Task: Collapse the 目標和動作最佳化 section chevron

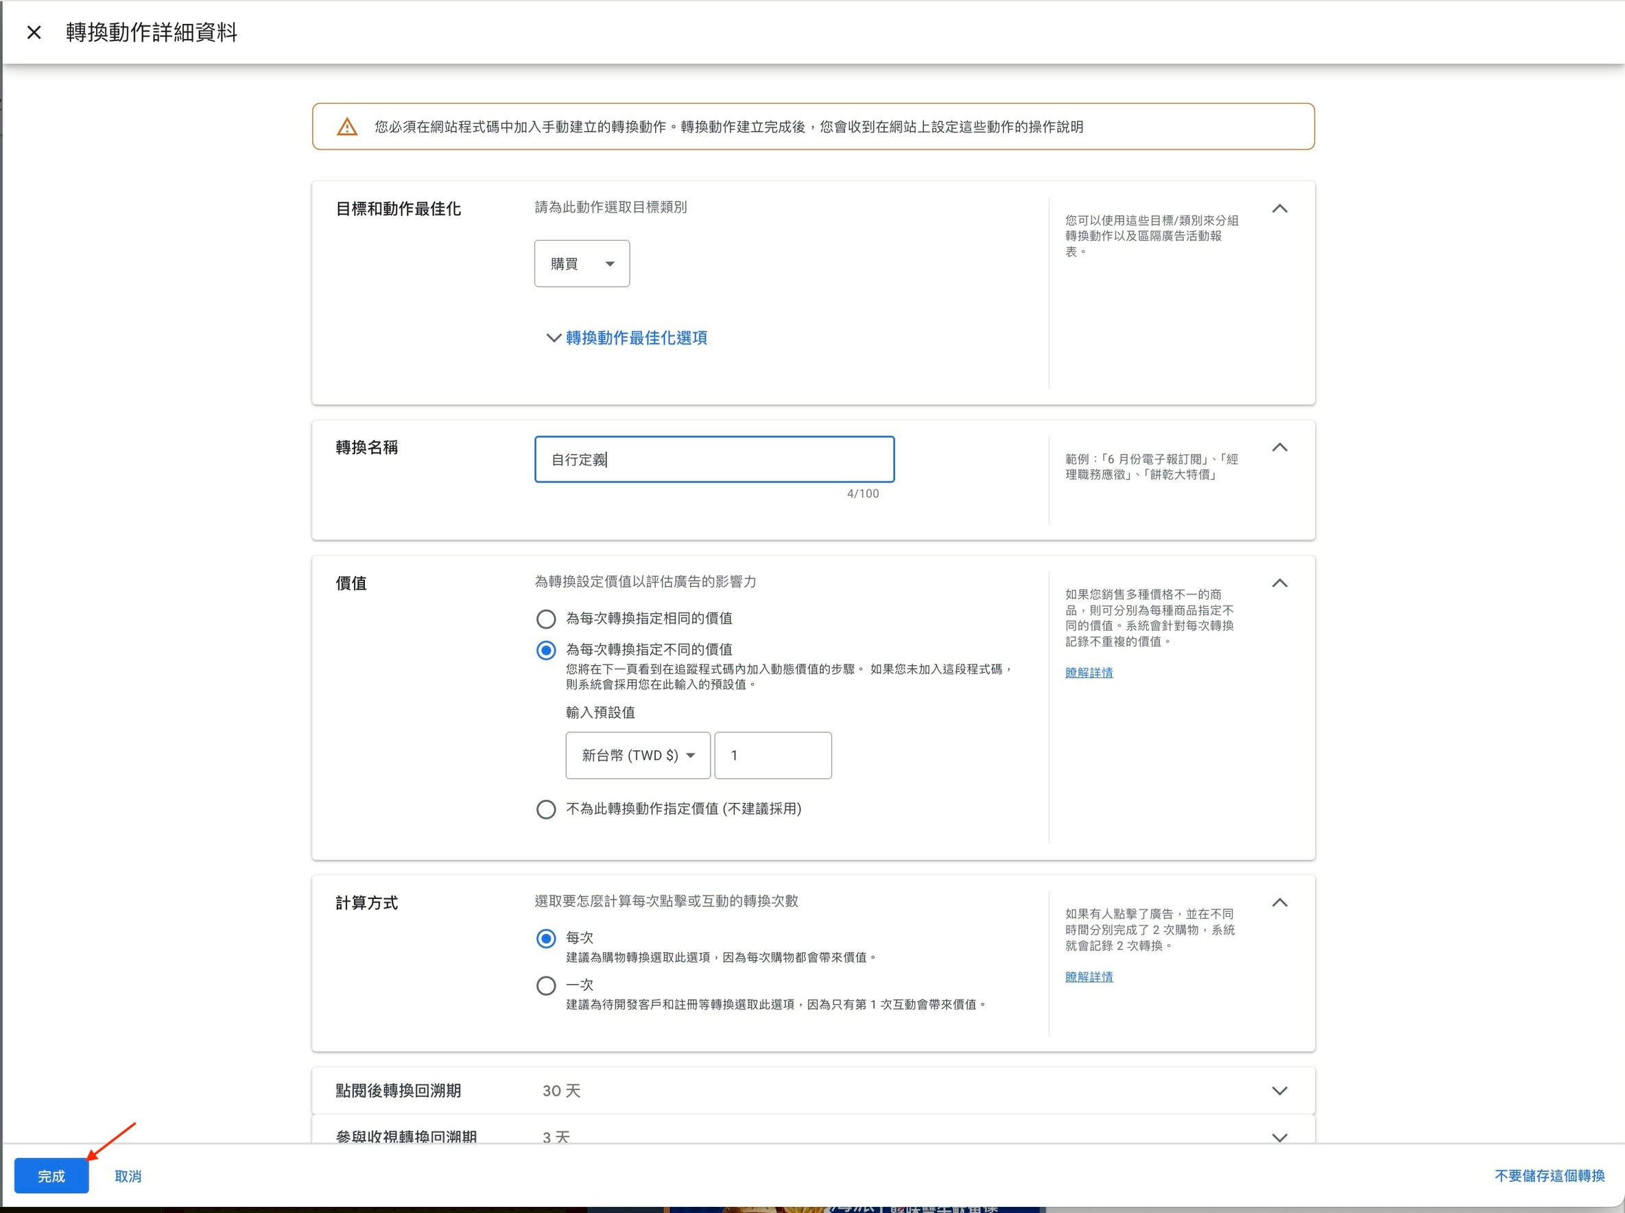Action: (1279, 208)
